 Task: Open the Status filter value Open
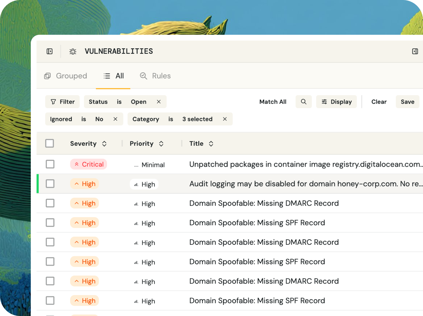139,102
